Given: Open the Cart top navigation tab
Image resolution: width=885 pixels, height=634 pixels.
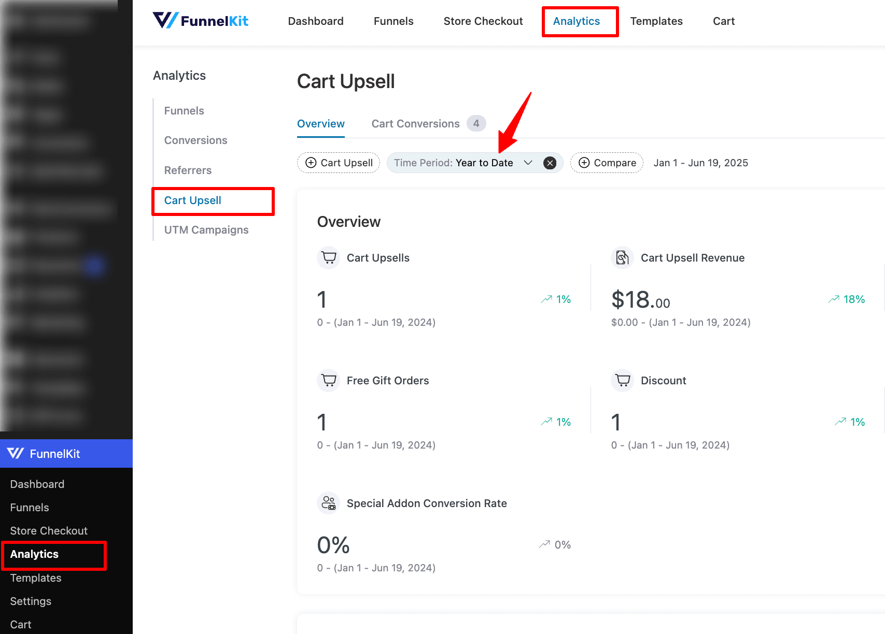Looking at the screenshot, I should click(x=724, y=21).
